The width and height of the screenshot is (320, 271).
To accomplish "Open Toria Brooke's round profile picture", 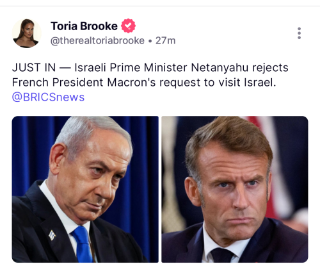I will click(x=26, y=33).
